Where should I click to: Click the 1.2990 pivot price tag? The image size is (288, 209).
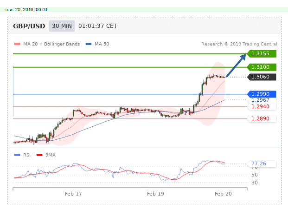(262, 94)
